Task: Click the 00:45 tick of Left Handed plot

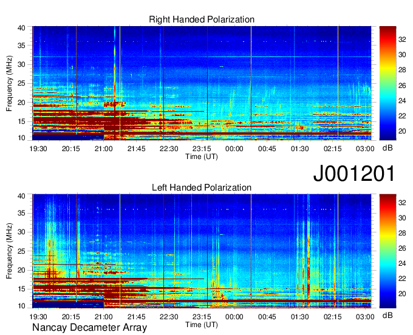Action: 267,317
